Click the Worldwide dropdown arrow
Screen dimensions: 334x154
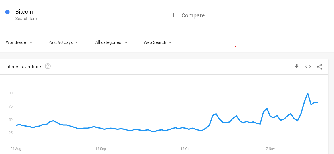pos(31,42)
